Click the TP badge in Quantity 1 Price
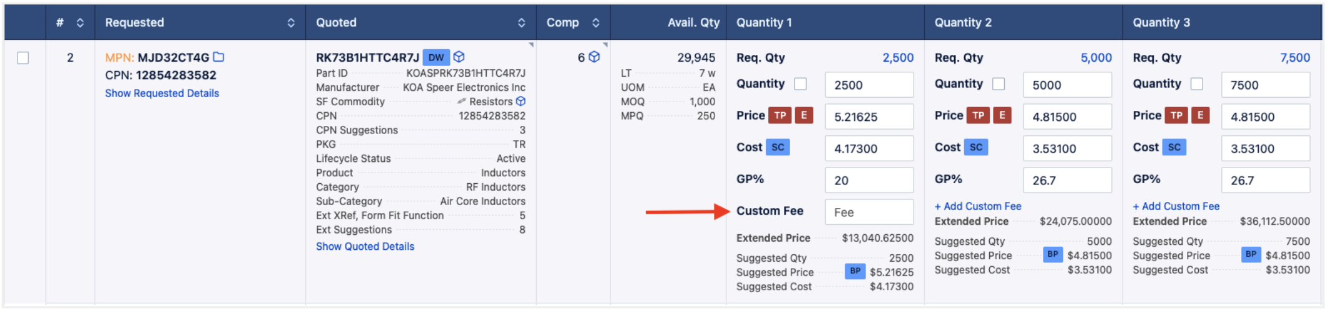Image resolution: width=1328 pixels, height=314 pixels. (x=780, y=115)
